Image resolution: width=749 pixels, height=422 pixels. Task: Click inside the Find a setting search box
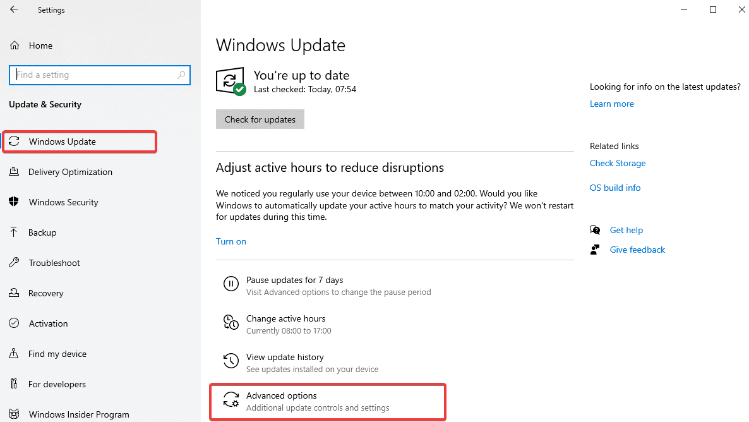(x=99, y=75)
